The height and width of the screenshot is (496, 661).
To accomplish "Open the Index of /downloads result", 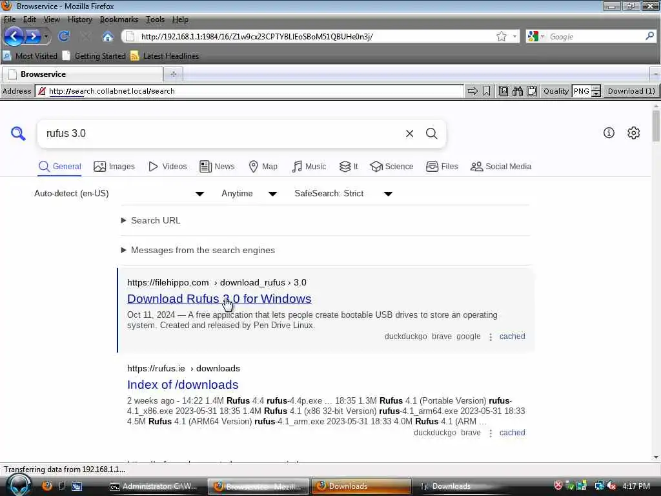I will click(x=183, y=385).
